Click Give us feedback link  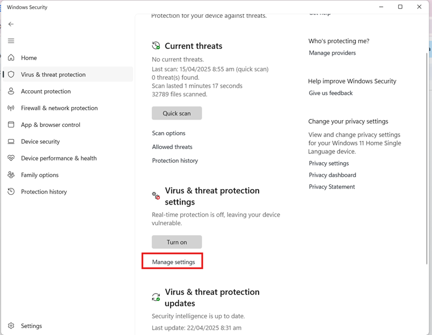click(331, 93)
